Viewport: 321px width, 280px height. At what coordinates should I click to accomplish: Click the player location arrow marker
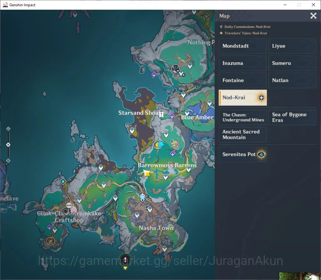161,145
